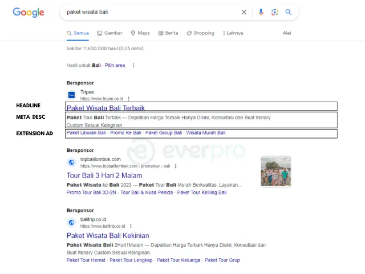The image size is (365, 274).
Task: Click the 'Sekitar 11.600.000 hasil' result count
Action: (105, 49)
